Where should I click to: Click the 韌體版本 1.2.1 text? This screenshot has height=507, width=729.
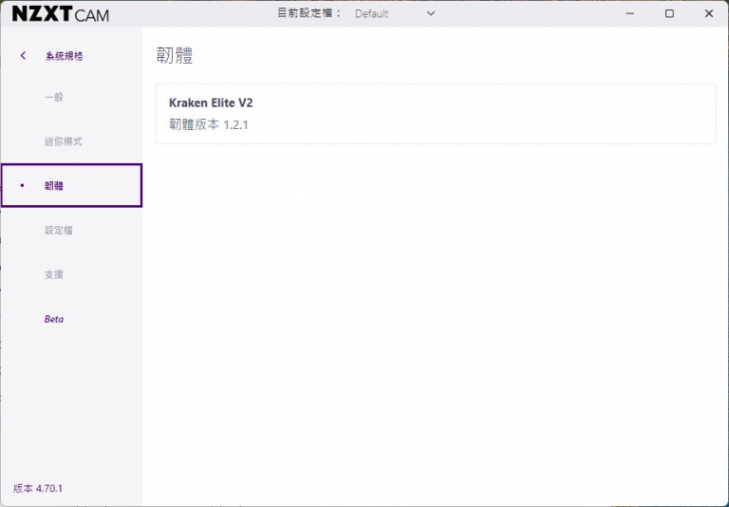208,124
